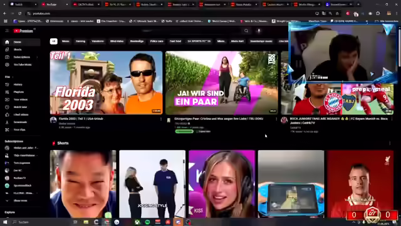Open the CedrikTV channel avatar
Screen dimensions: 401x226
[x=284, y=120]
